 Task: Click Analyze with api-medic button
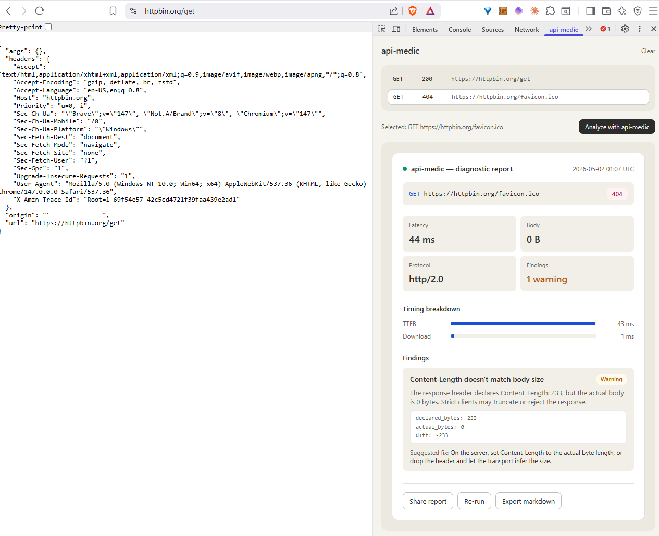[617, 127]
